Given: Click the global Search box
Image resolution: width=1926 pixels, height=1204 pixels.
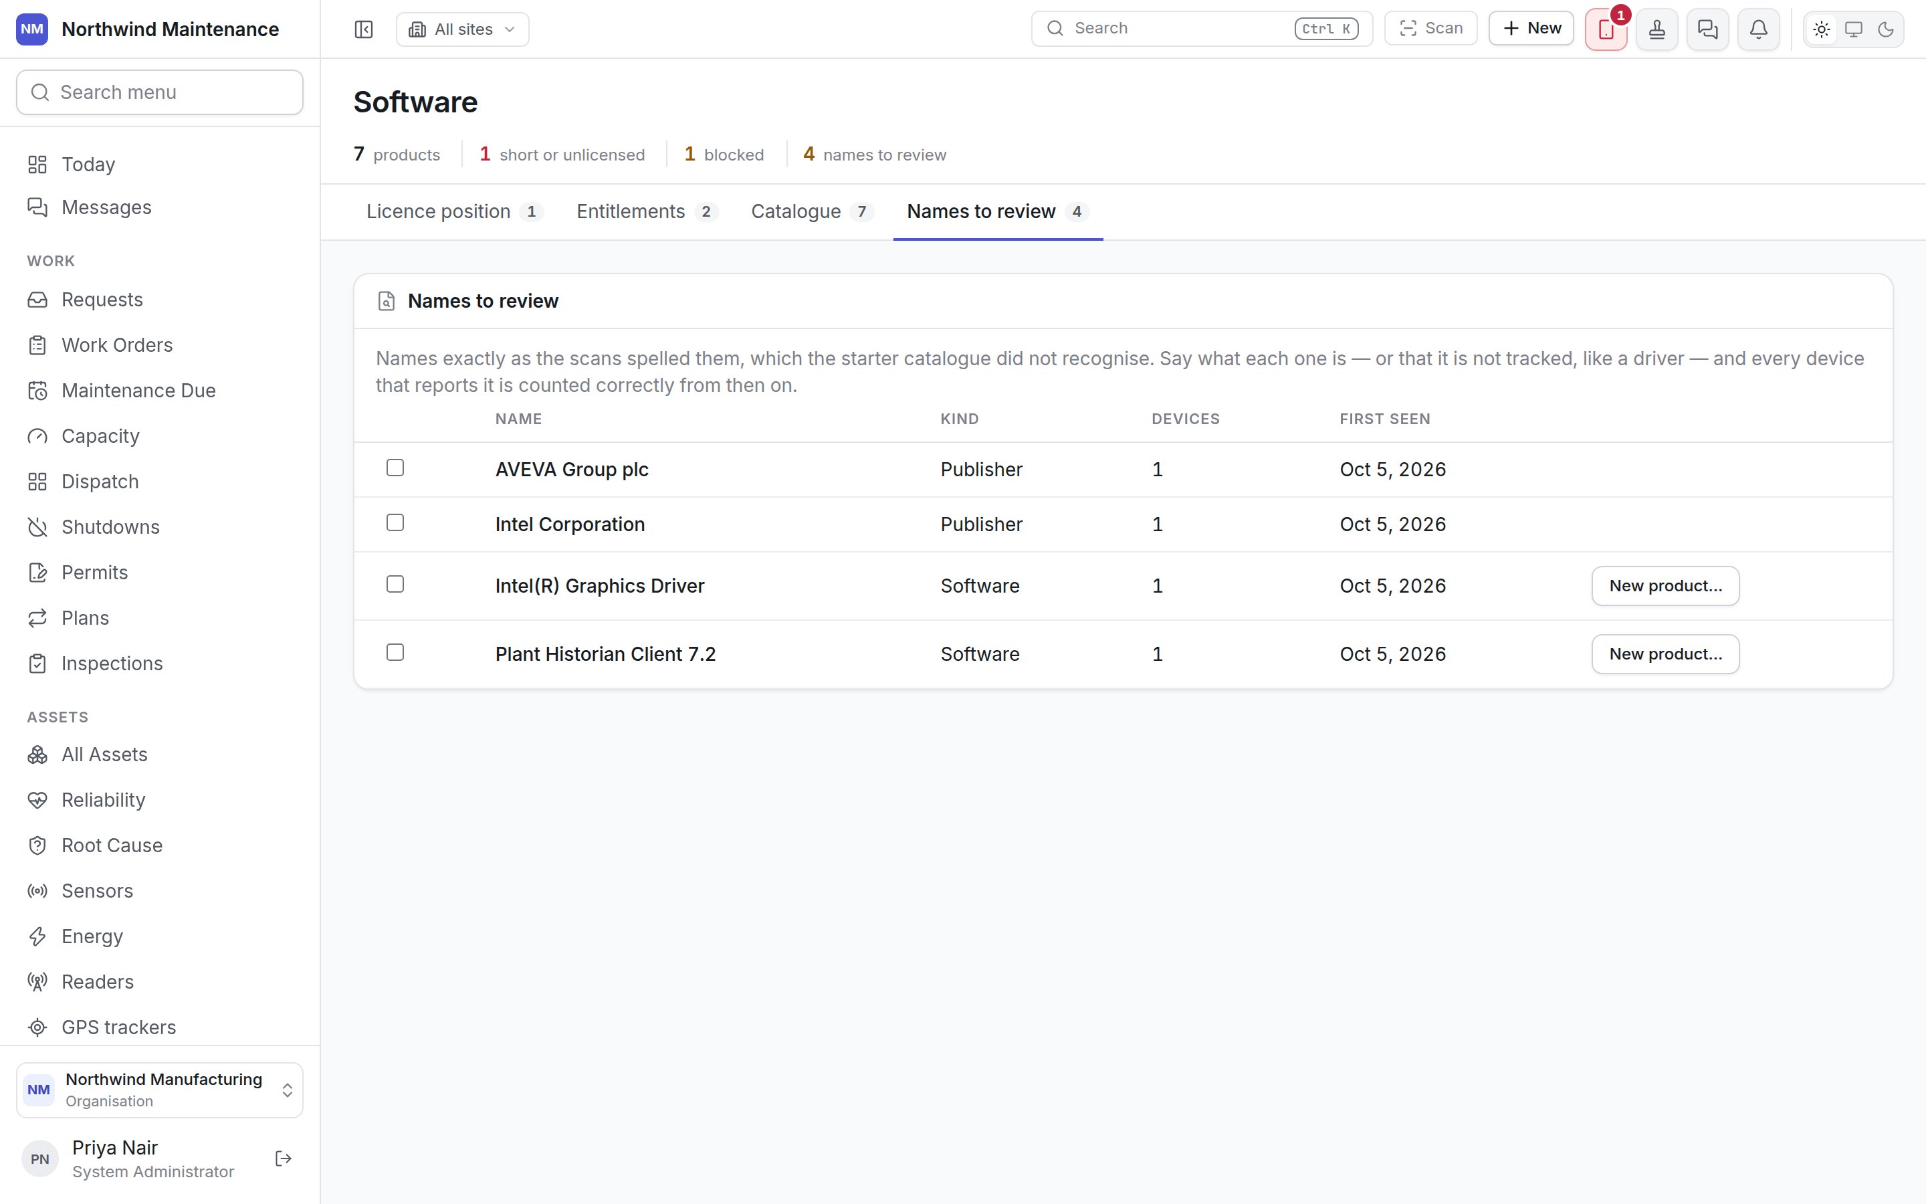Looking at the screenshot, I should [1202, 29].
